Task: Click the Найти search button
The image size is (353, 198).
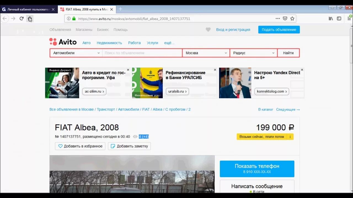Action: point(288,53)
